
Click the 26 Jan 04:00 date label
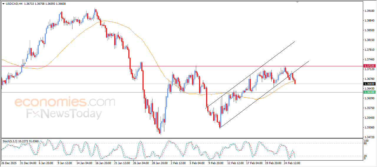pos(141,163)
